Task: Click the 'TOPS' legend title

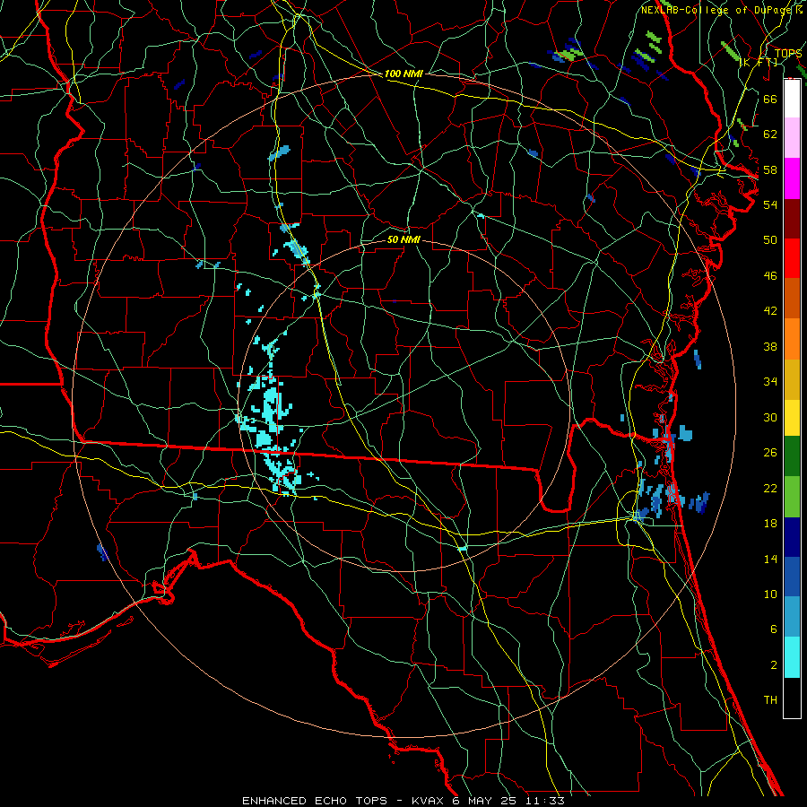Action: pyautogui.click(x=788, y=53)
